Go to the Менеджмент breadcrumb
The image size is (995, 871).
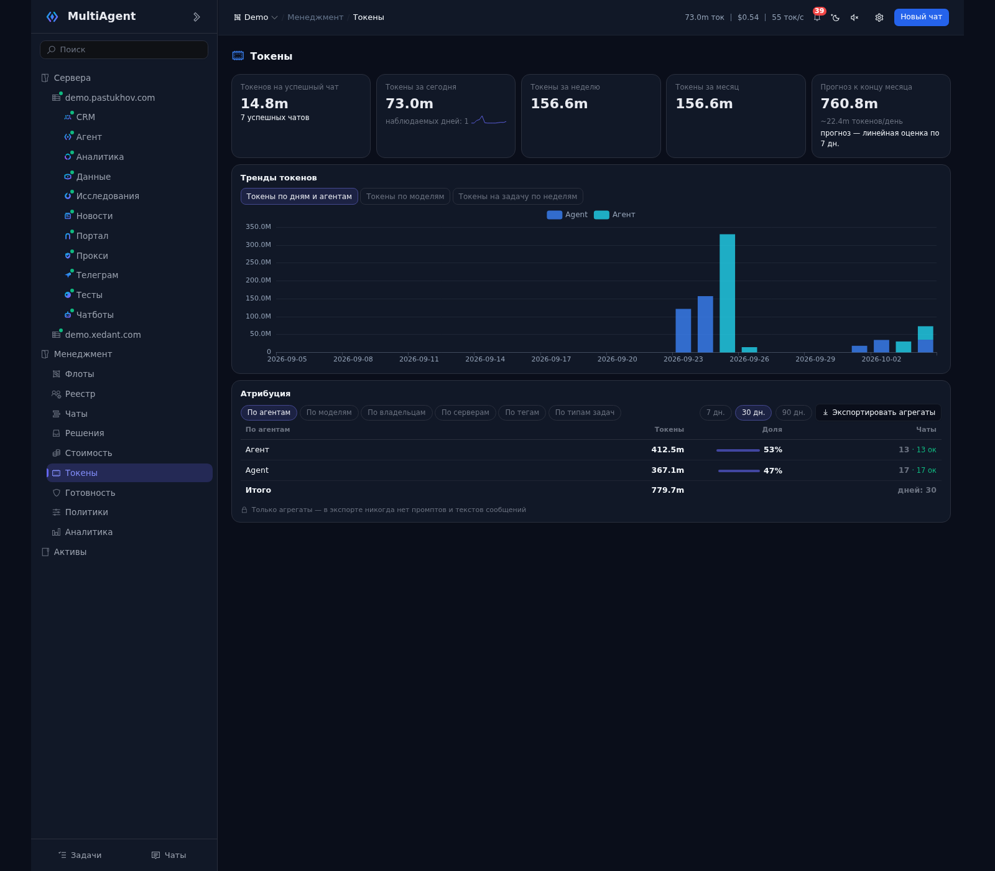point(315,17)
